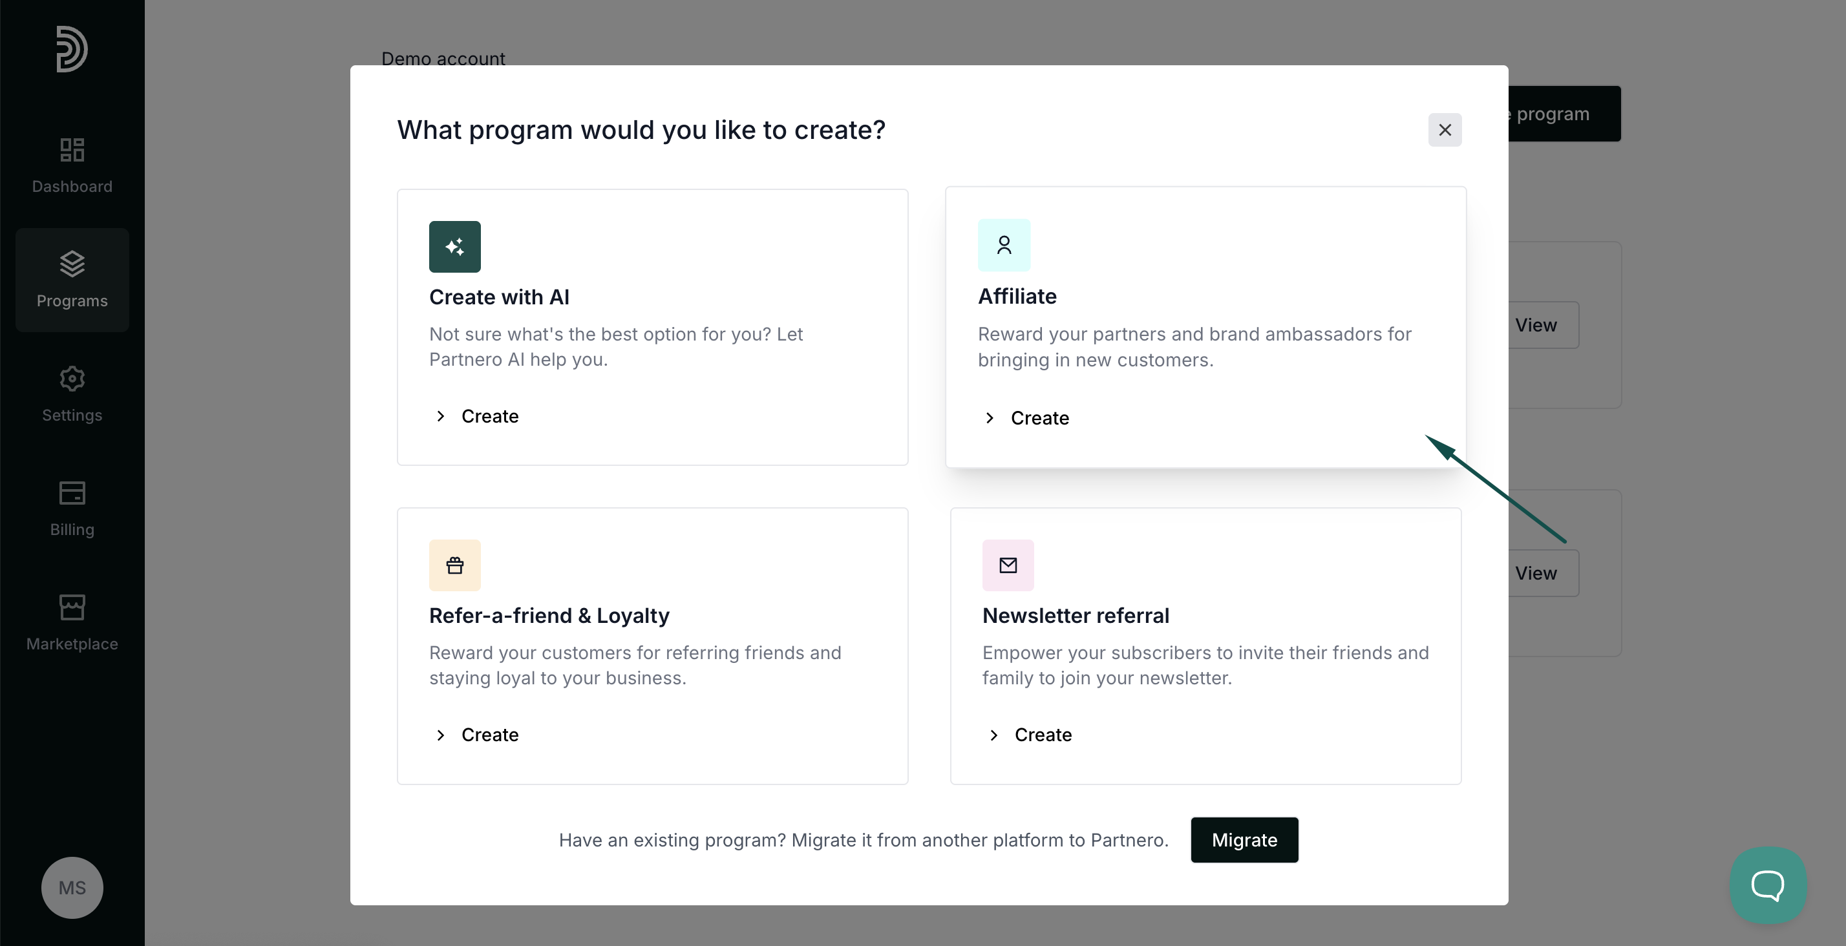Image resolution: width=1846 pixels, height=946 pixels.
Task: Click the Partnero logo in sidebar
Action: [x=72, y=48]
